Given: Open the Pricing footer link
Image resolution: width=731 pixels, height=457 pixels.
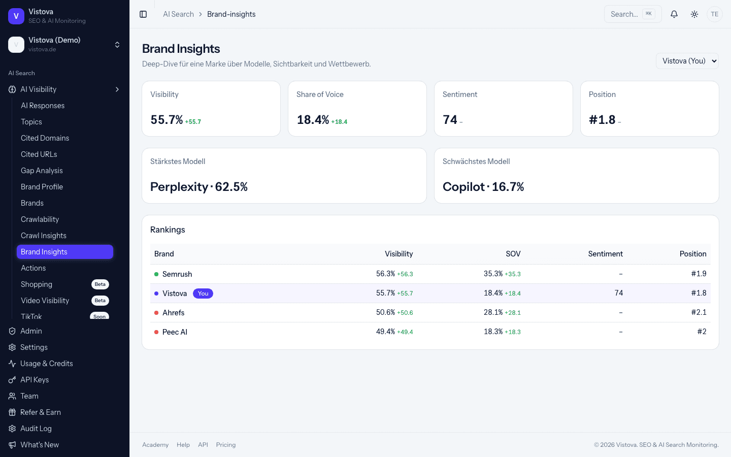Looking at the screenshot, I should pos(226,445).
